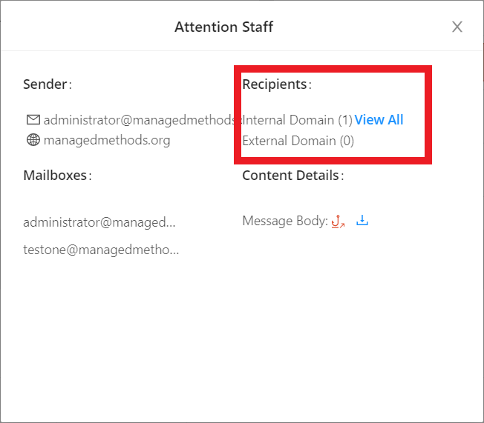Download the message body

pyautogui.click(x=362, y=220)
